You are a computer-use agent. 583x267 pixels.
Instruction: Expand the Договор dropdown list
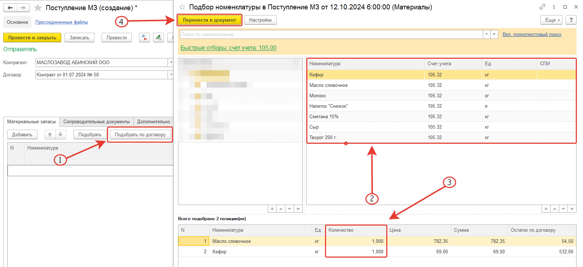pyautogui.click(x=171, y=75)
